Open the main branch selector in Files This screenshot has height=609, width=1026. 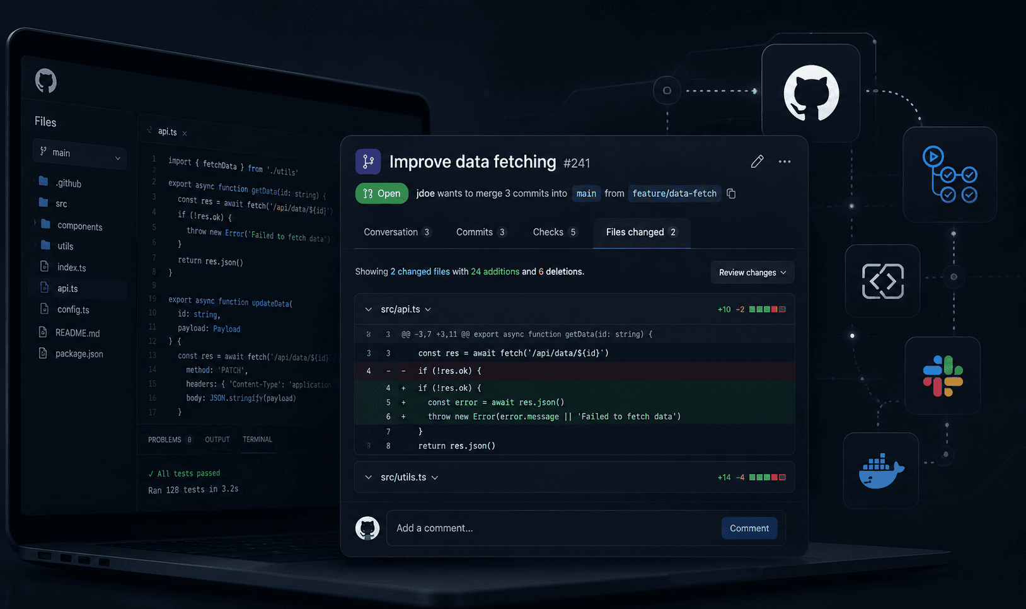pyautogui.click(x=79, y=153)
